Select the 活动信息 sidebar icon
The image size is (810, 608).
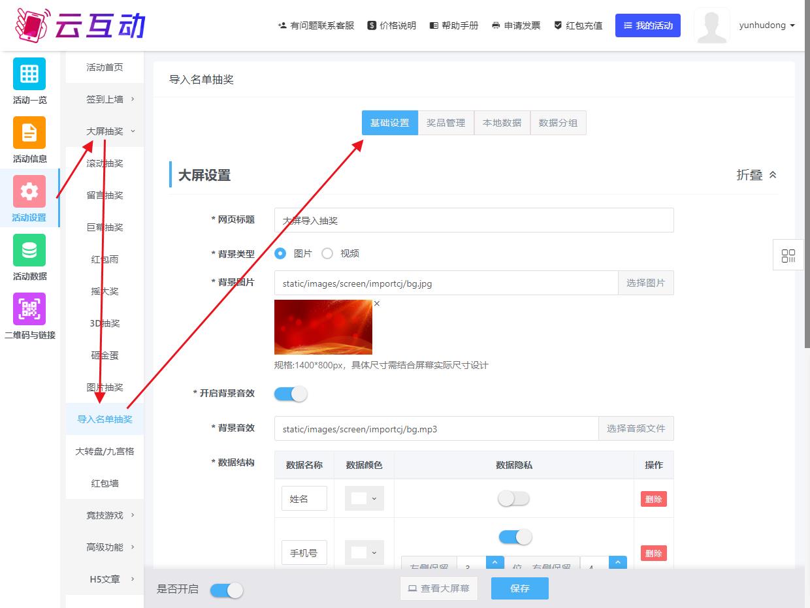click(29, 139)
